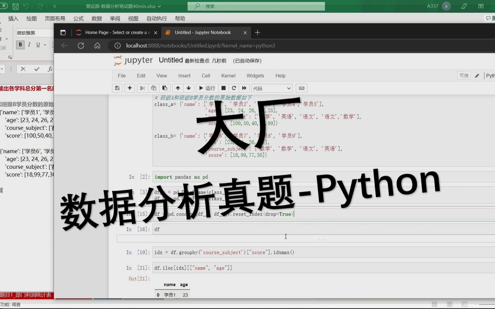This screenshot has width=495, height=309.
Task: Move the selected cell up
Action: tap(178, 88)
